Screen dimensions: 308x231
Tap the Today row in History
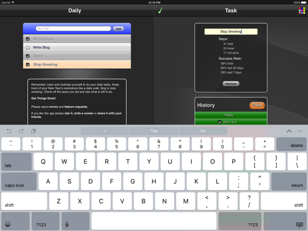click(x=231, y=115)
